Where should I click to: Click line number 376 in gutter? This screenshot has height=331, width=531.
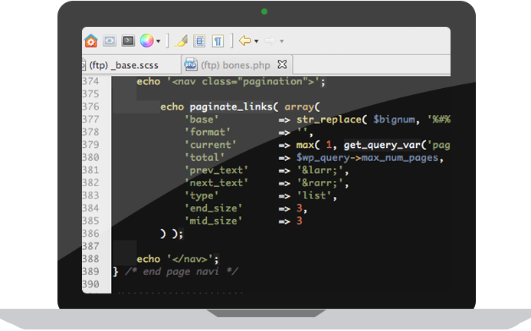pos(90,107)
